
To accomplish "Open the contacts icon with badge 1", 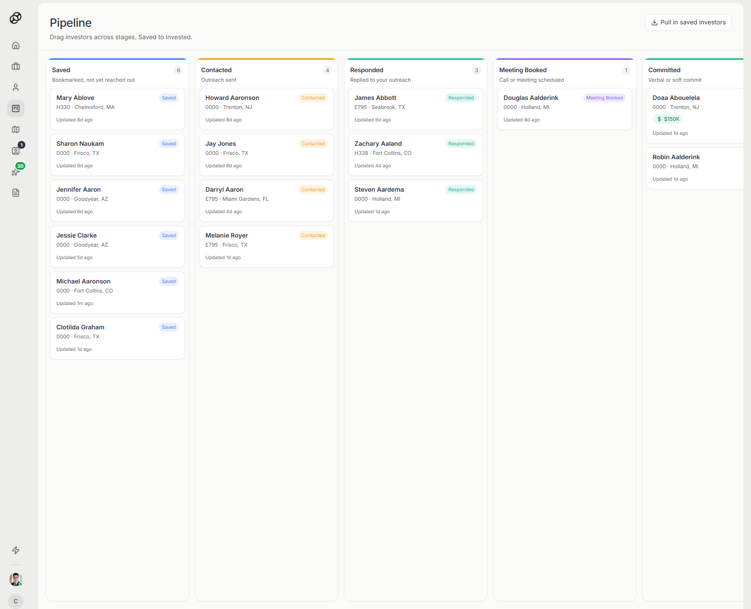I will 16,151.
